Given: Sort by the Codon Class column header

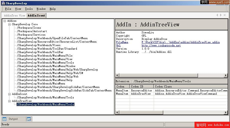Looking at the screenshot, I should pos(191,86).
